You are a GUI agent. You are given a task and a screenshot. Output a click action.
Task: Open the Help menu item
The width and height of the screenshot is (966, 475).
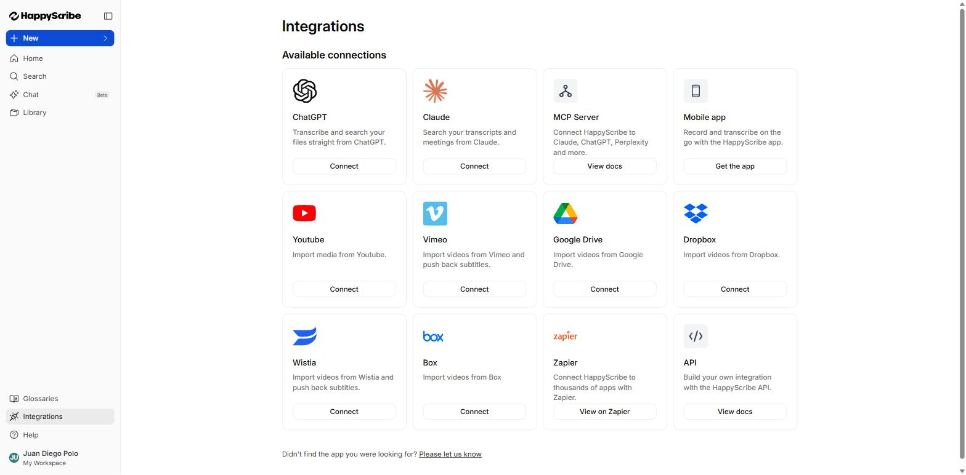click(60, 435)
